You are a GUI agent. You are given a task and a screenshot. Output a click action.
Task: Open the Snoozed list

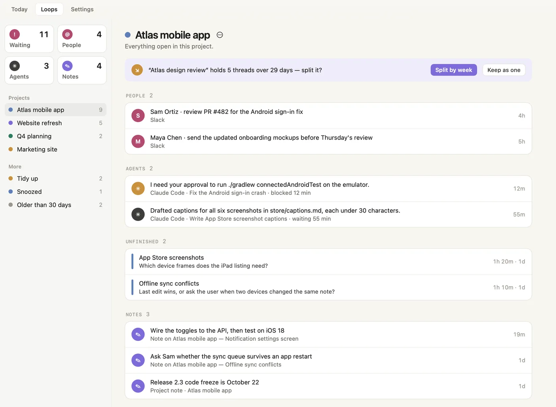tap(56, 192)
